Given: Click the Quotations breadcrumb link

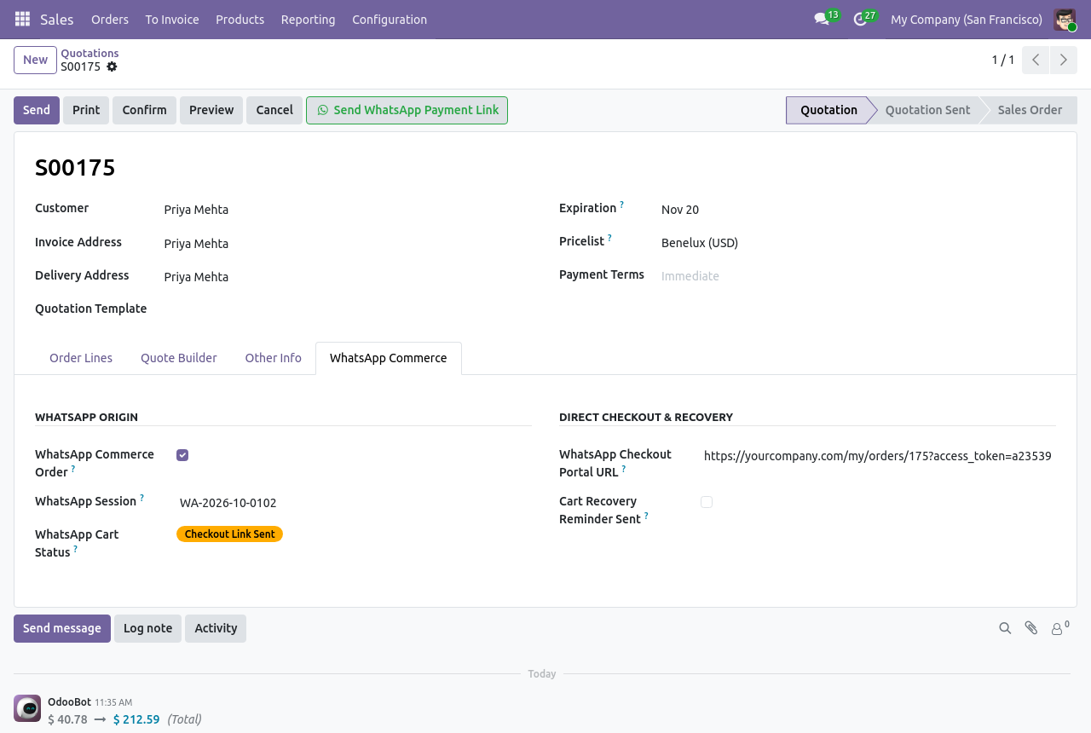Looking at the screenshot, I should pos(89,53).
